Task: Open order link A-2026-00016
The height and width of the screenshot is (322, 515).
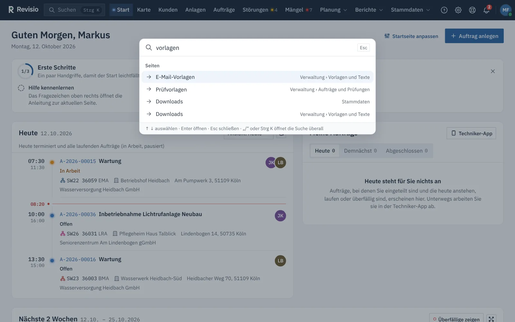Action: pyautogui.click(x=78, y=260)
